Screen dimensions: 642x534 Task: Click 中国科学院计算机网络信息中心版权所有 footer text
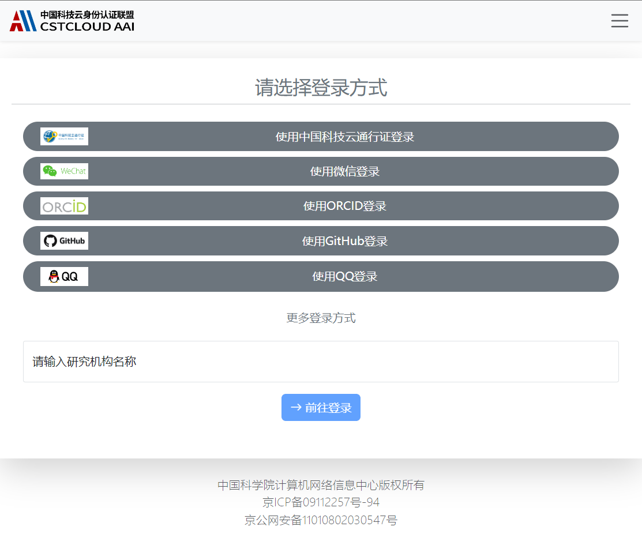coord(321,485)
